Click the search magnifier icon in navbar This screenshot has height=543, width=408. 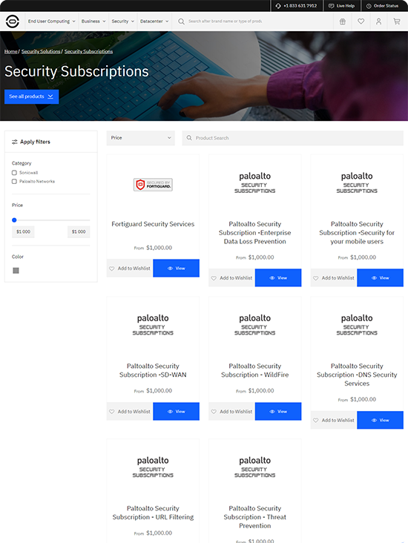click(181, 22)
